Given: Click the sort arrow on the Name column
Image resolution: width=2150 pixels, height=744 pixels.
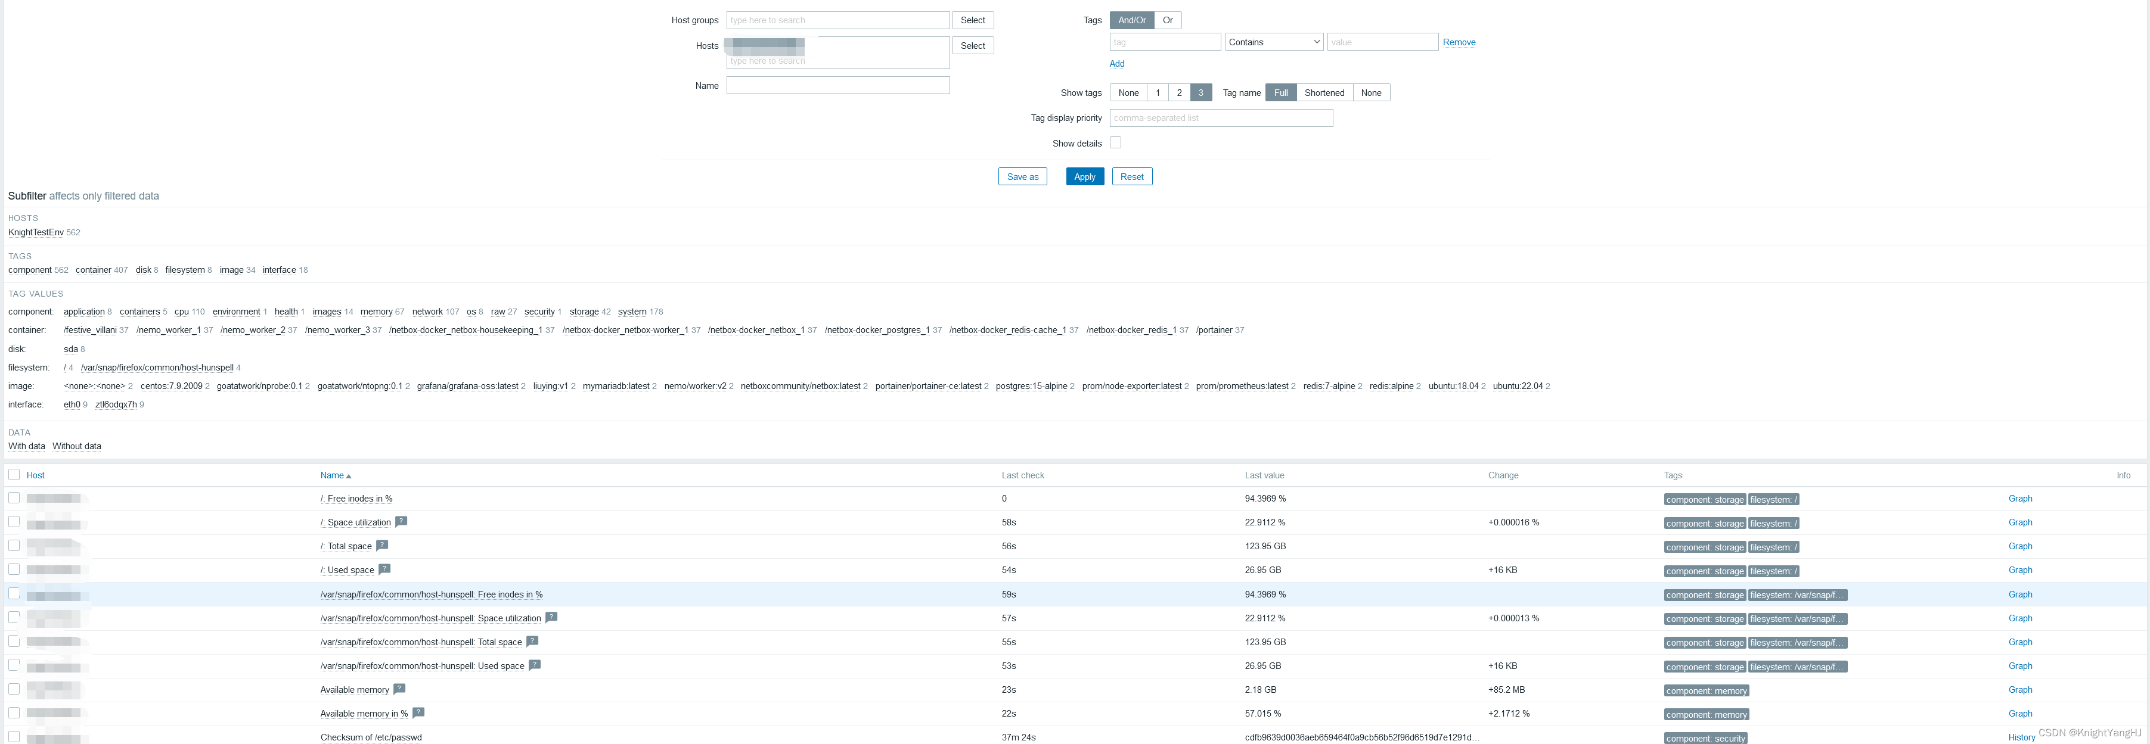Looking at the screenshot, I should coord(349,475).
